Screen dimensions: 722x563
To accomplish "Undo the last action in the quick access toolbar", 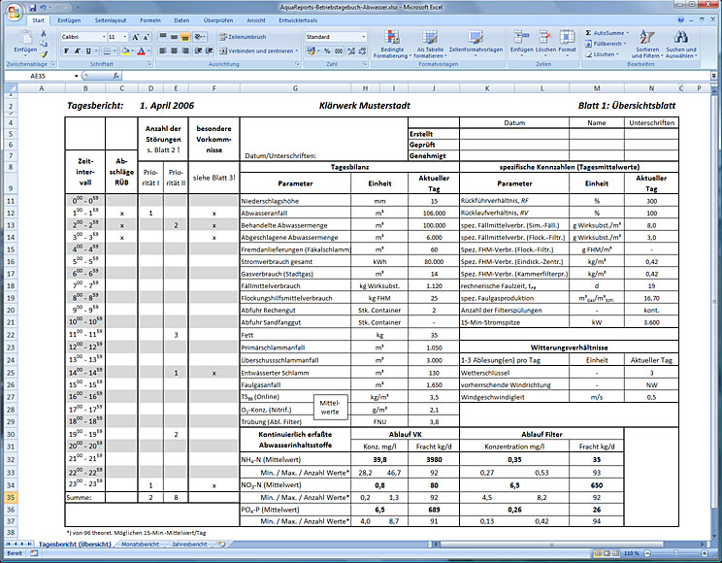I will 43,8.
